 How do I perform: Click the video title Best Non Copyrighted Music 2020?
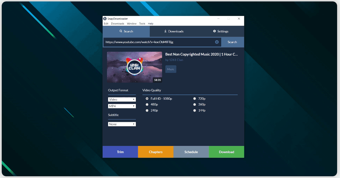click(202, 54)
